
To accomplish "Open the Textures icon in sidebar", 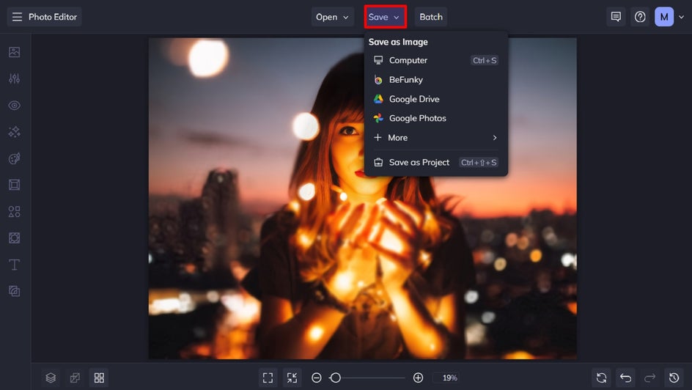I will click(x=14, y=291).
